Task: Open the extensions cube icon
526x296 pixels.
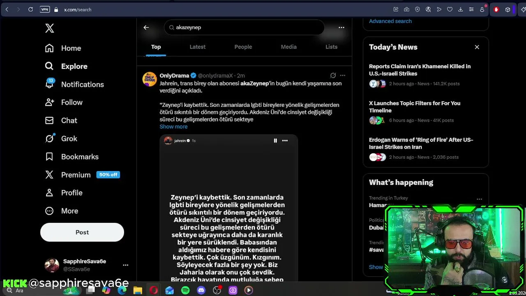Action: (x=508, y=9)
